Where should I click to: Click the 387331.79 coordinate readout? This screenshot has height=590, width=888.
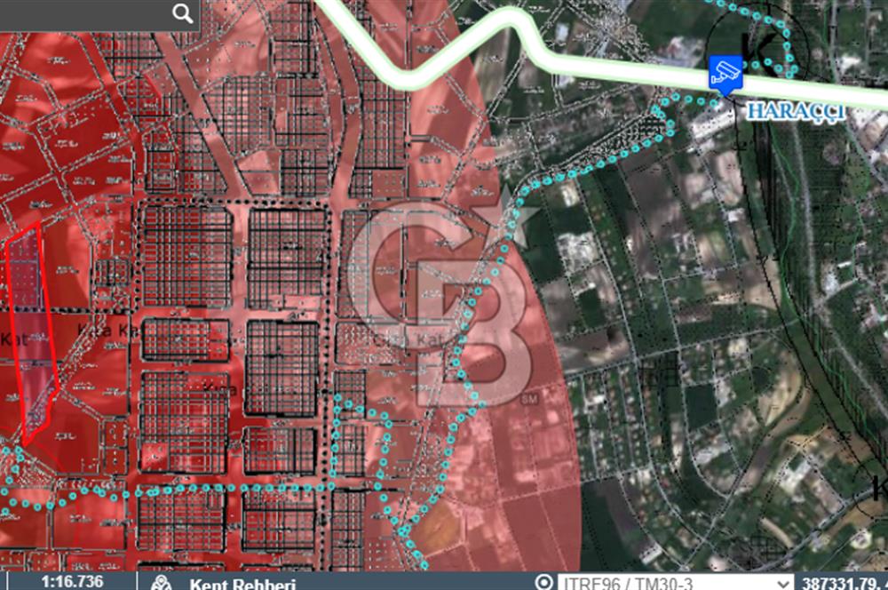tap(844, 583)
